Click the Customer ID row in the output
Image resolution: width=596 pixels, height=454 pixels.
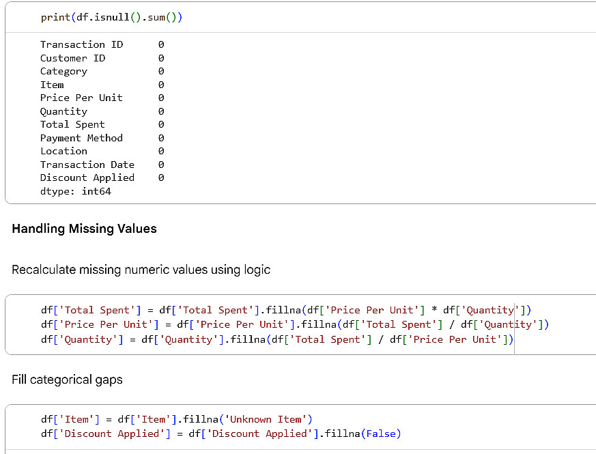(102, 58)
